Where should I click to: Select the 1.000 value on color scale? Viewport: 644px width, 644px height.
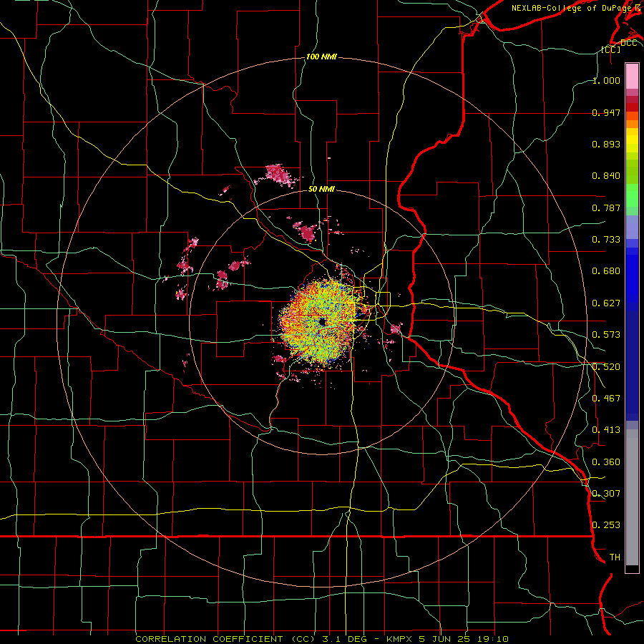(606, 80)
